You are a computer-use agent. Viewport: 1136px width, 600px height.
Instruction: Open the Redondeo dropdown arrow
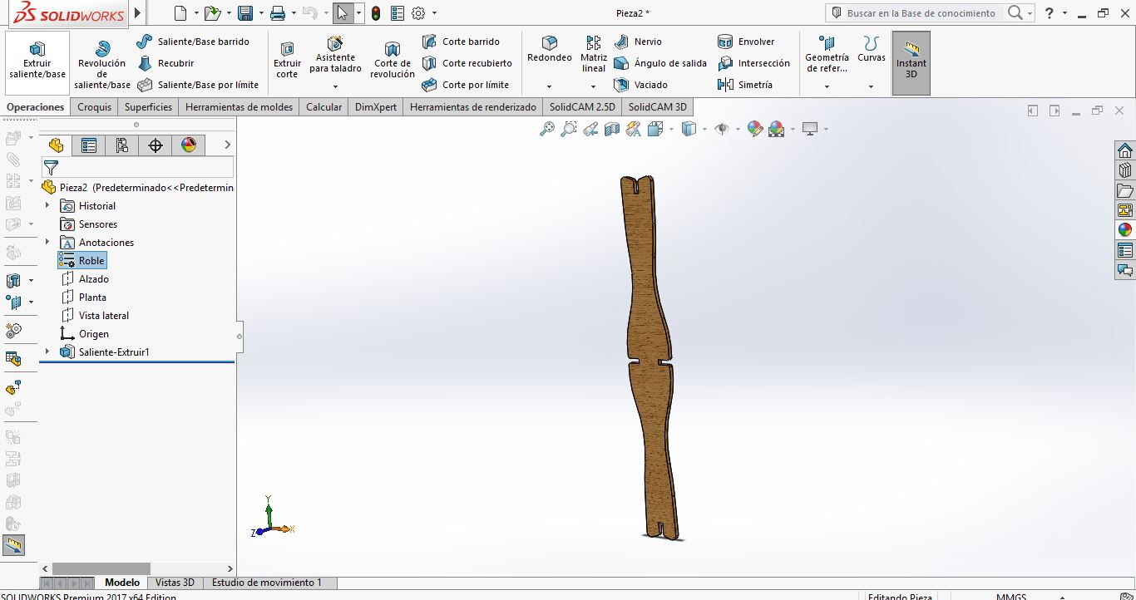pyautogui.click(x=550, y=86)
